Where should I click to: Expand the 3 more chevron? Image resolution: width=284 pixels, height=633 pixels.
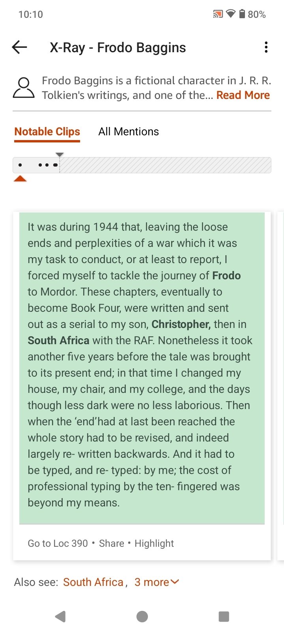tap(157, 582)
